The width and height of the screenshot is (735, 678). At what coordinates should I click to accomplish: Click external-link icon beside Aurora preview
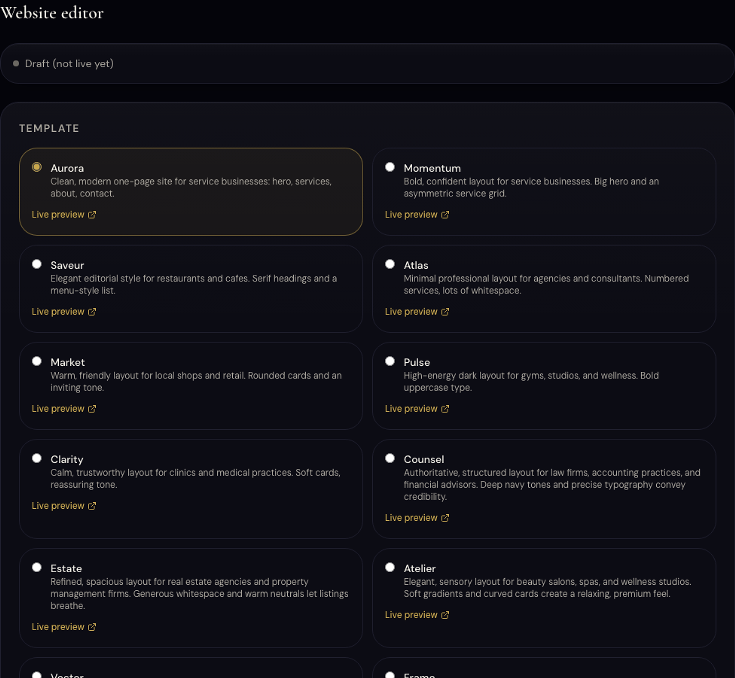(x=92, y=214)
